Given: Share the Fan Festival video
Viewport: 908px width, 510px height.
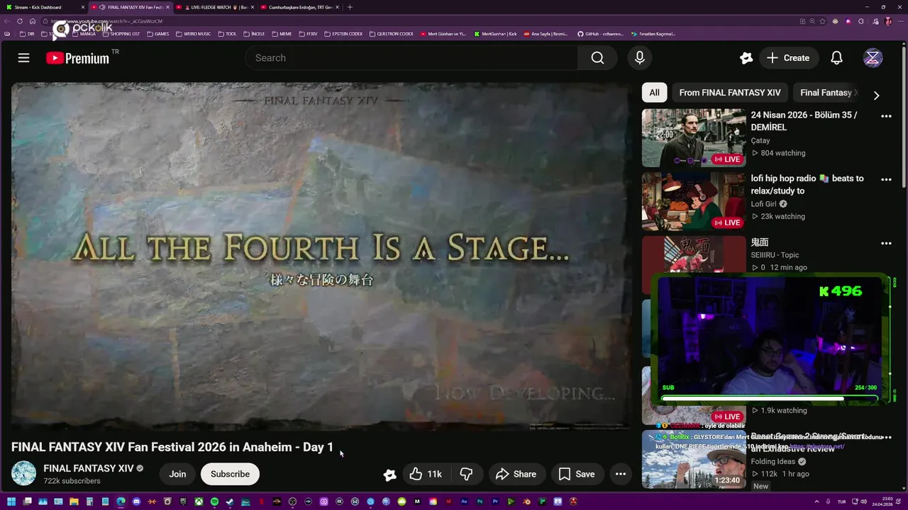Looking at the screenshot, I should (516, 474).
